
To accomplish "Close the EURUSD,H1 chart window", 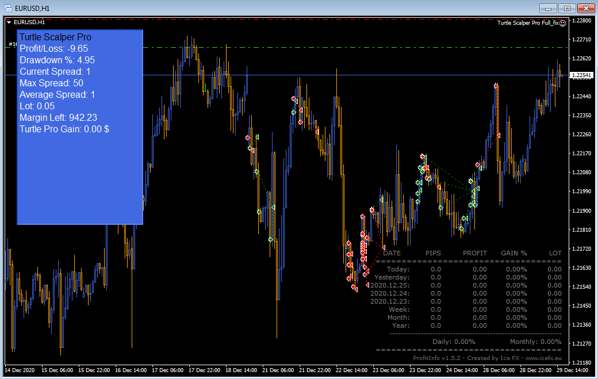I will tap(586, 8).
